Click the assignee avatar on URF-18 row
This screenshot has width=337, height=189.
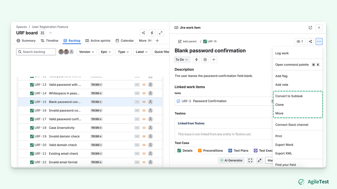tap(150, 128)
